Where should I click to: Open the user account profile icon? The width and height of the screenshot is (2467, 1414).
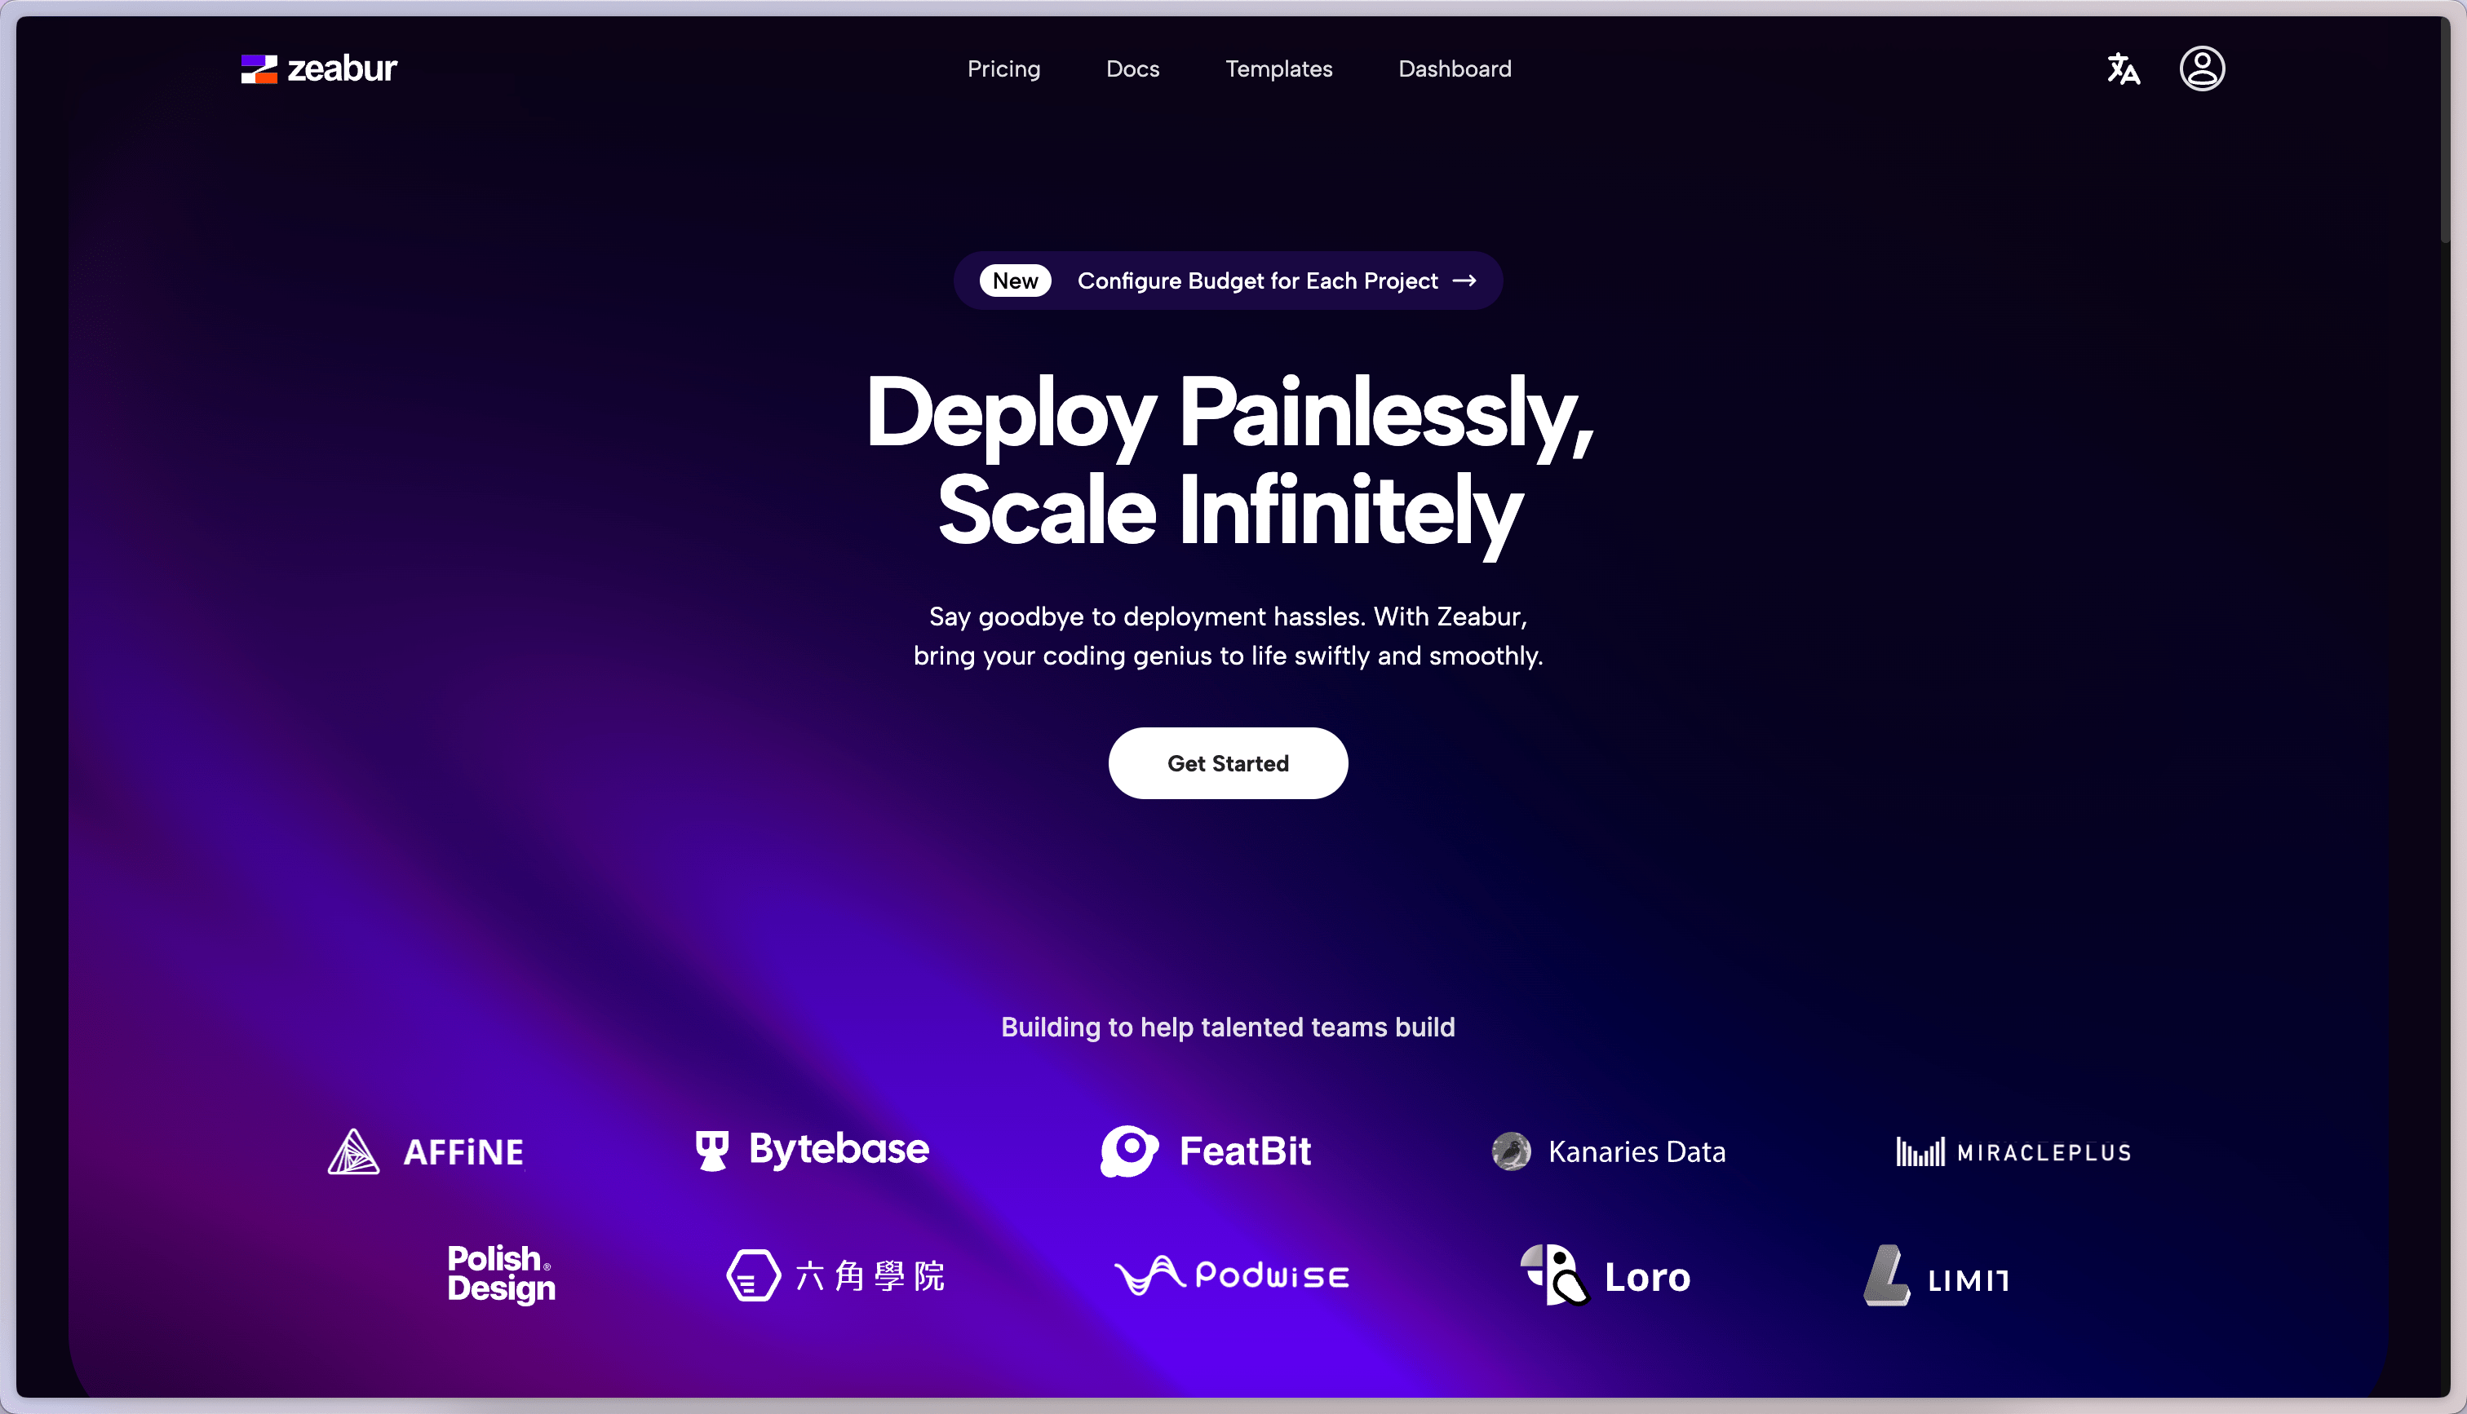pos(2202,69)
